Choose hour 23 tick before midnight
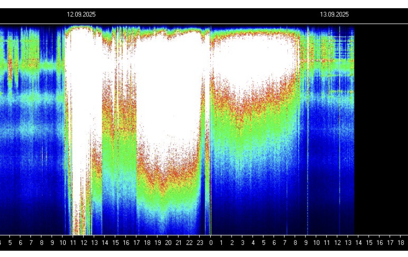Screen dimensions: 408x257 [x=200, y=243]
